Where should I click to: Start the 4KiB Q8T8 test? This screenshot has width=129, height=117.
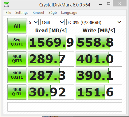tap(17, 59)
